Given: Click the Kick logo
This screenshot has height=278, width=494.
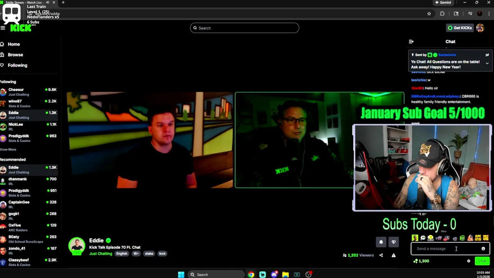Looking at the screenshot, I should pos(20,28).
